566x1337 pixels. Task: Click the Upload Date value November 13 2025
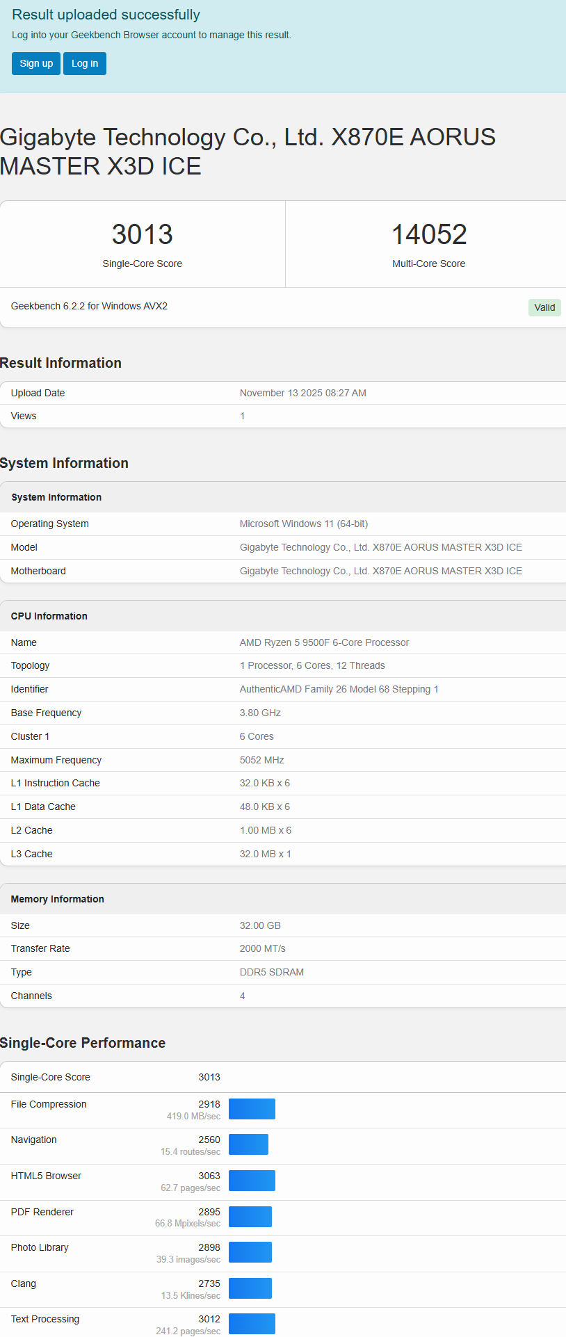pyautogui.click(x=302, y=393)
